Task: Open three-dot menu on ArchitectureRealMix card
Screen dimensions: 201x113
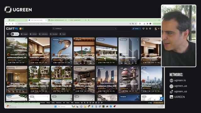Action: tap(138, 40)
